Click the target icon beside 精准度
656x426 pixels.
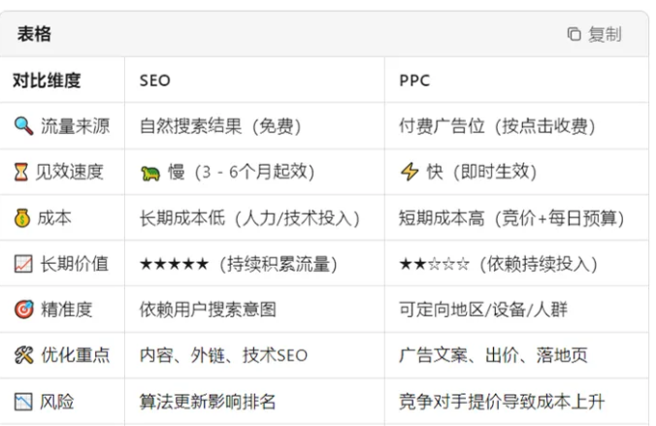(22, 310)
